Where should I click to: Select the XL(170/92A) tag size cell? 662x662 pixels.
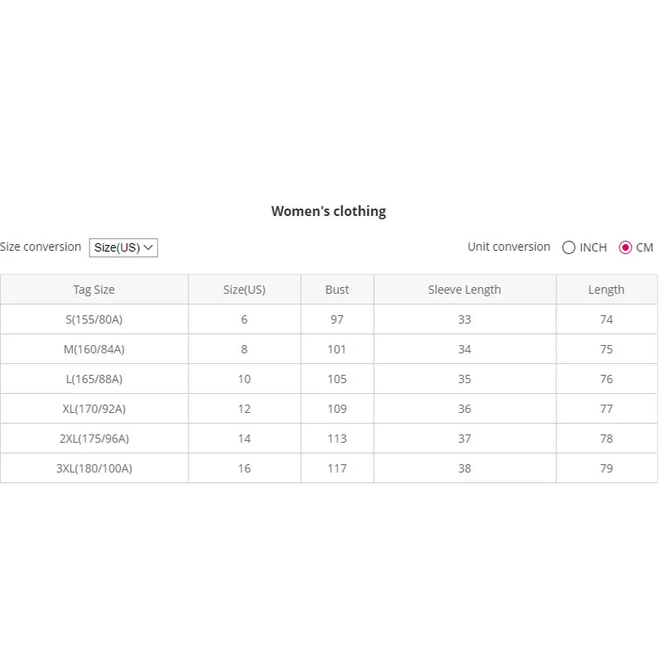coord(94,409)
